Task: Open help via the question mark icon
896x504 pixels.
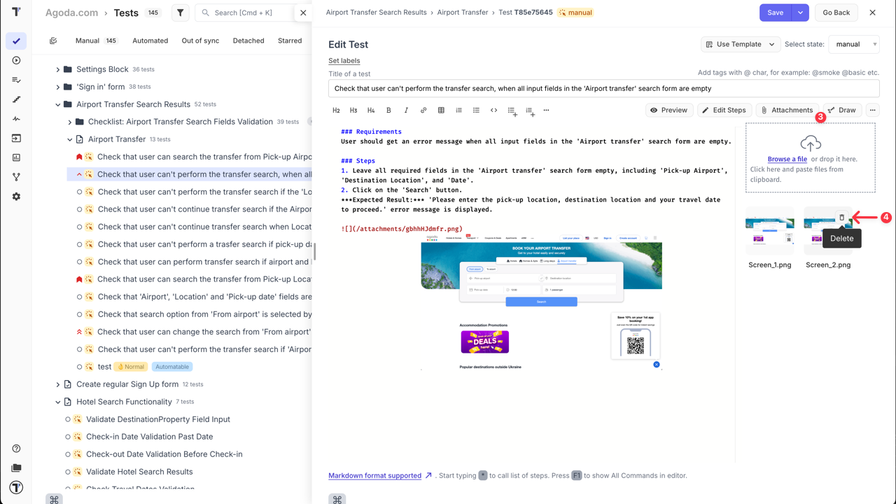Action: click(x=15, y=448)
